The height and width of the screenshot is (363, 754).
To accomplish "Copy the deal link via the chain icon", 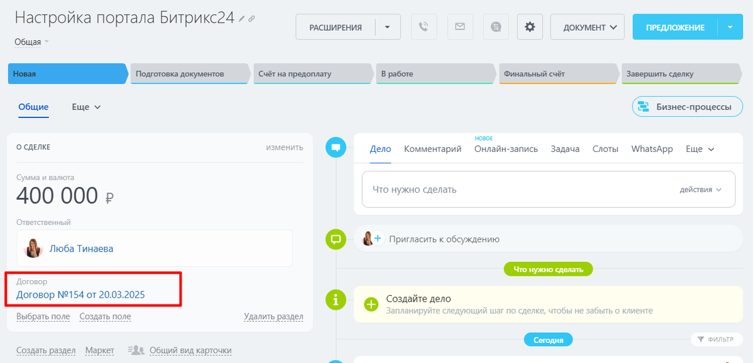I will coord(251,19).
